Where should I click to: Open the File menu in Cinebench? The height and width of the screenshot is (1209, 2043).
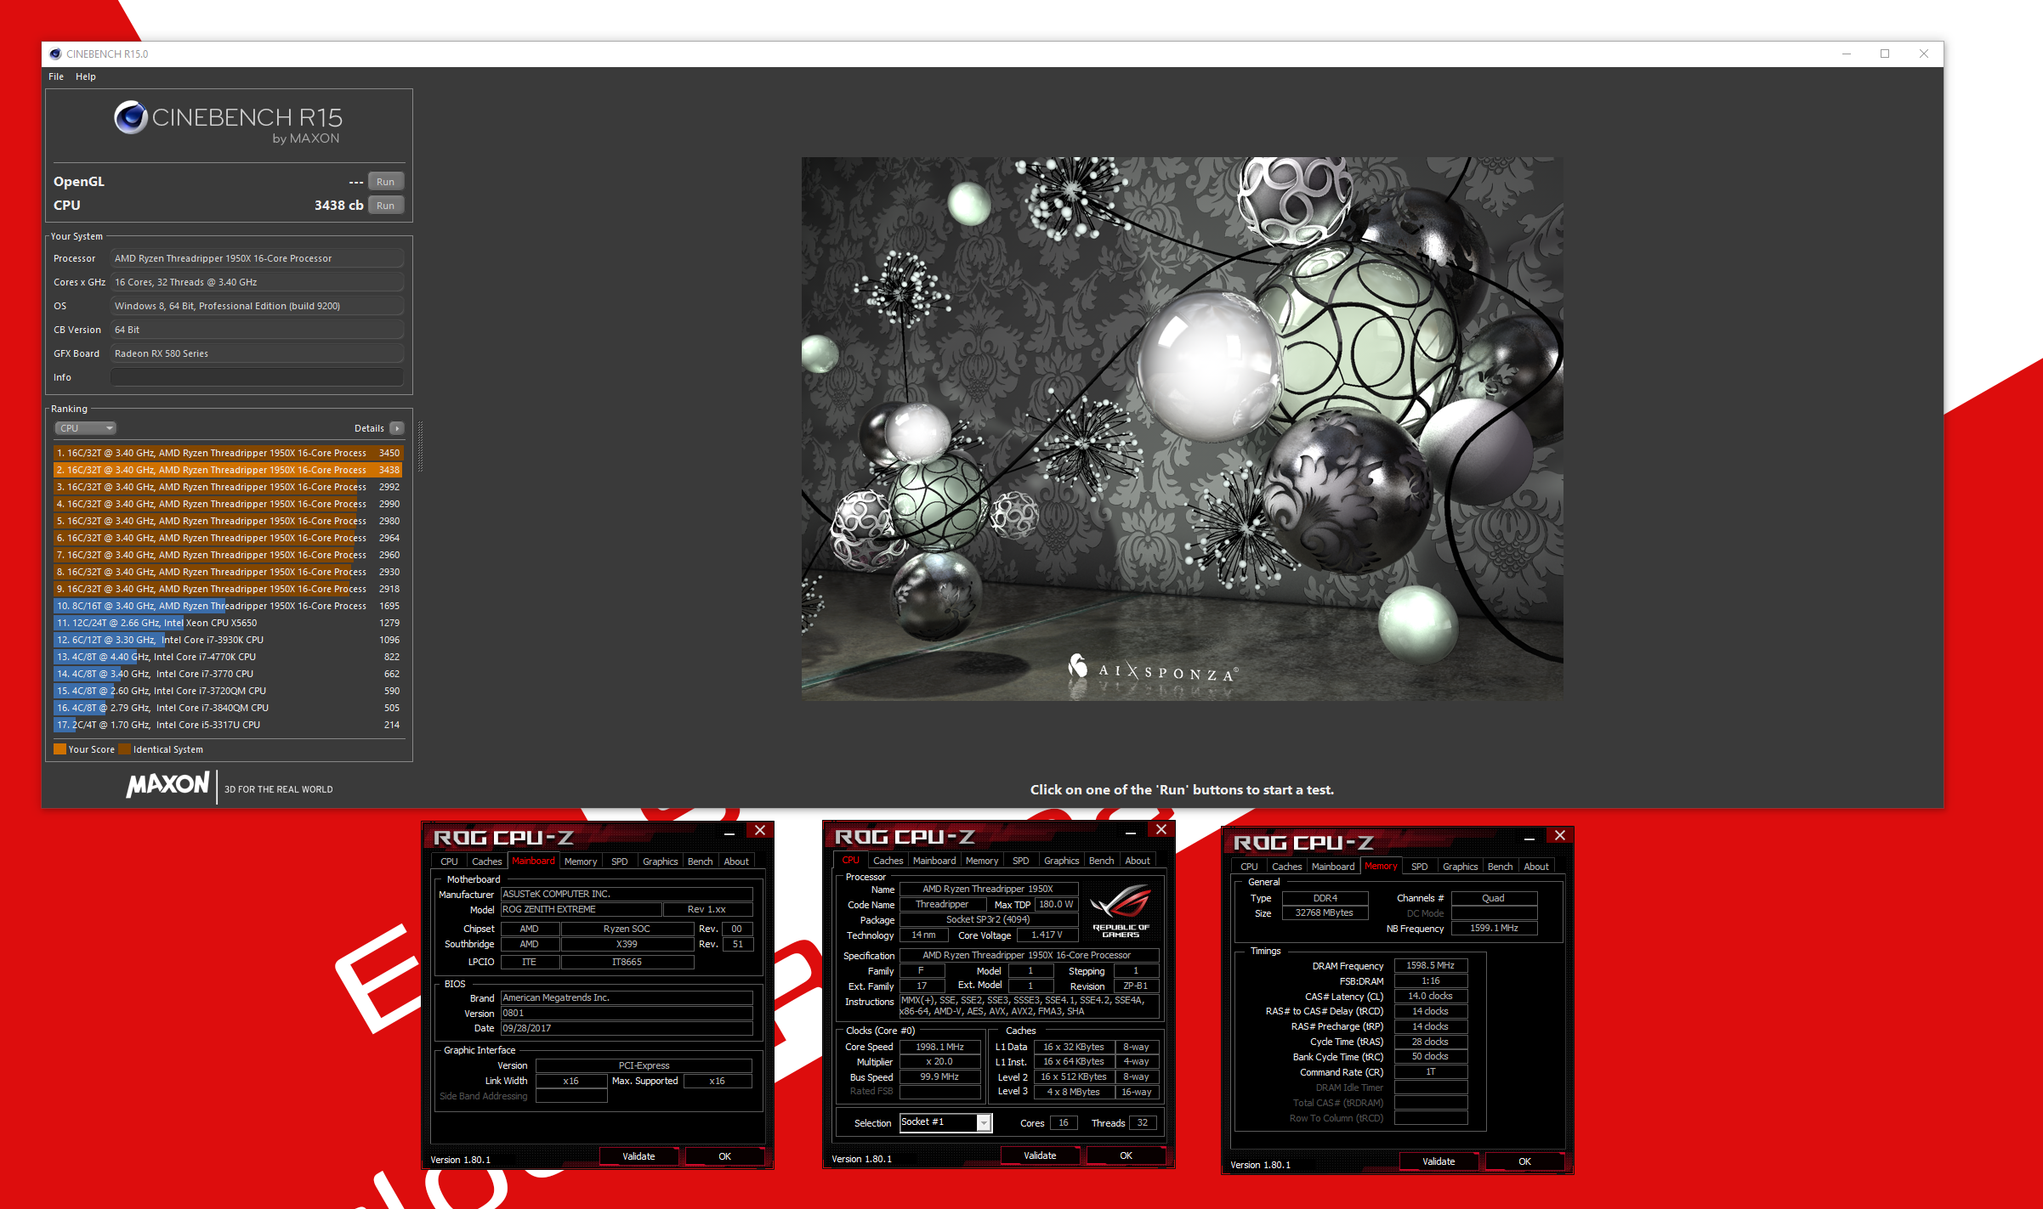[56, 76]
